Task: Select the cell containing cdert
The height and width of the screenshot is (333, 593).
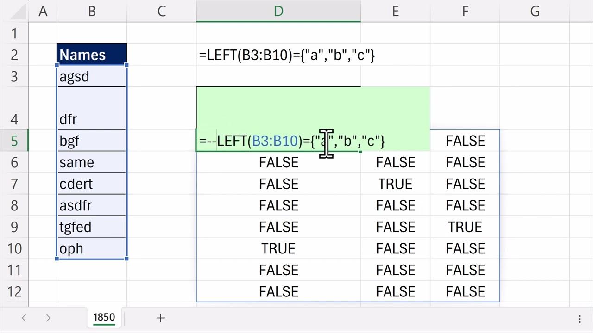Action: pyautogui.click(x=92, y=184)
